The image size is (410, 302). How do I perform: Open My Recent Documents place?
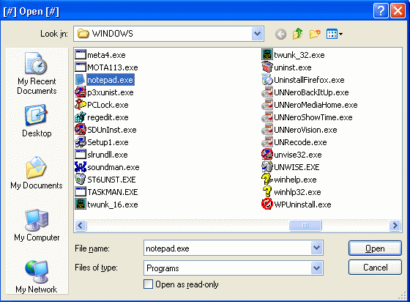37,73
